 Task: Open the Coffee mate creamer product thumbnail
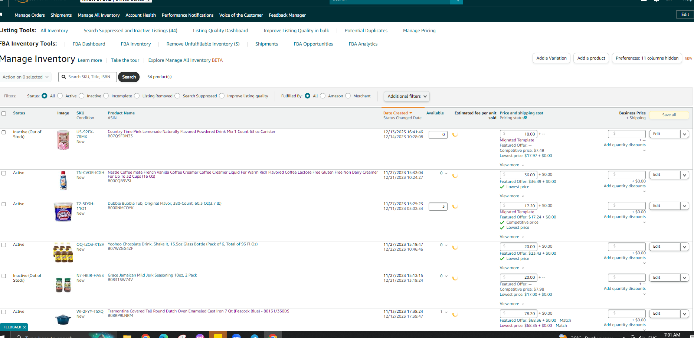point(63,180)
